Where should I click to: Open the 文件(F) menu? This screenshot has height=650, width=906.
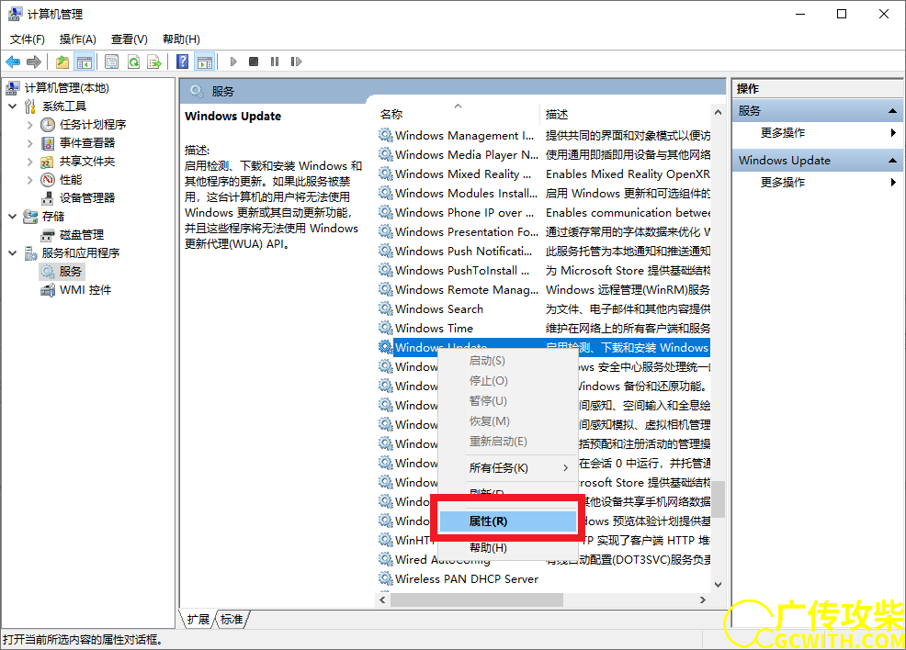(x=28, y=39)
